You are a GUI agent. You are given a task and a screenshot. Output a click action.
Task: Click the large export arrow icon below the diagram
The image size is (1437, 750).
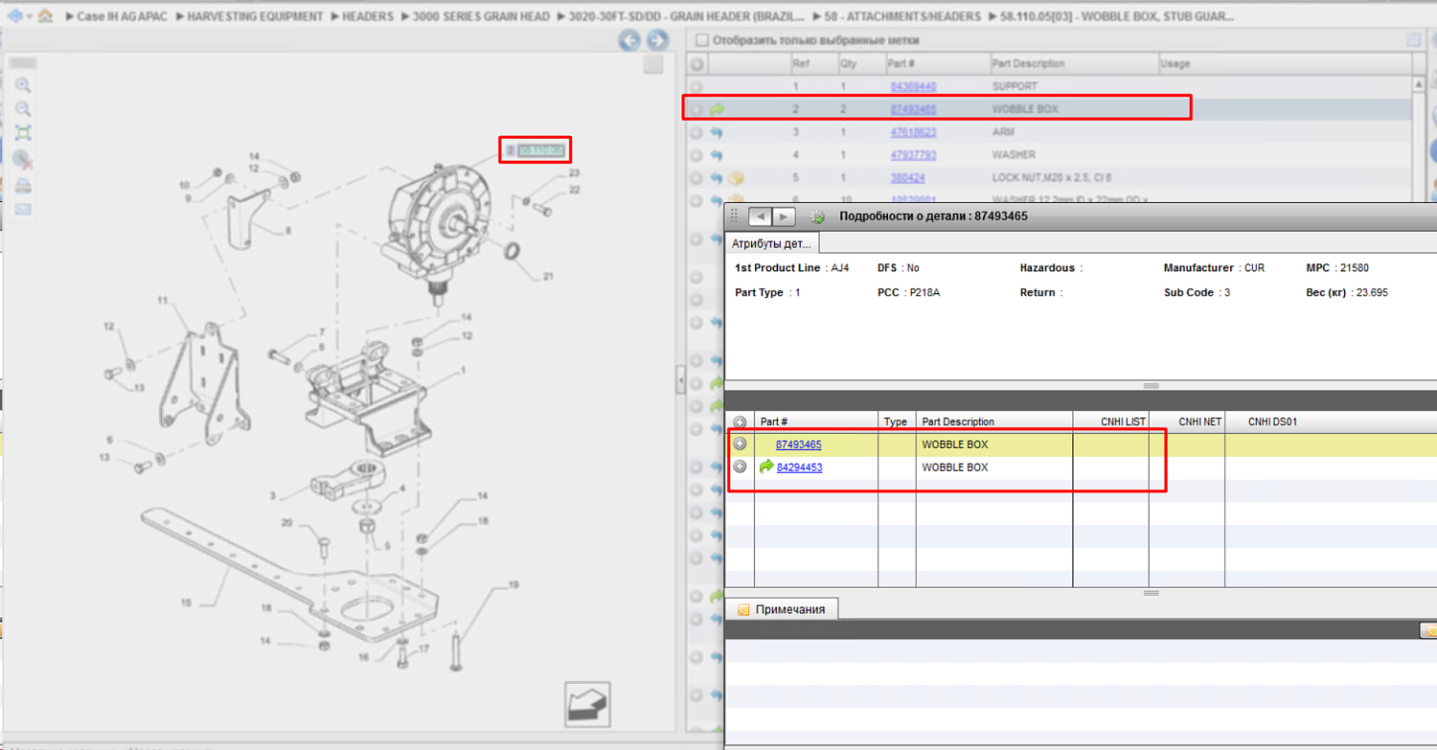[x=587, y=705]
